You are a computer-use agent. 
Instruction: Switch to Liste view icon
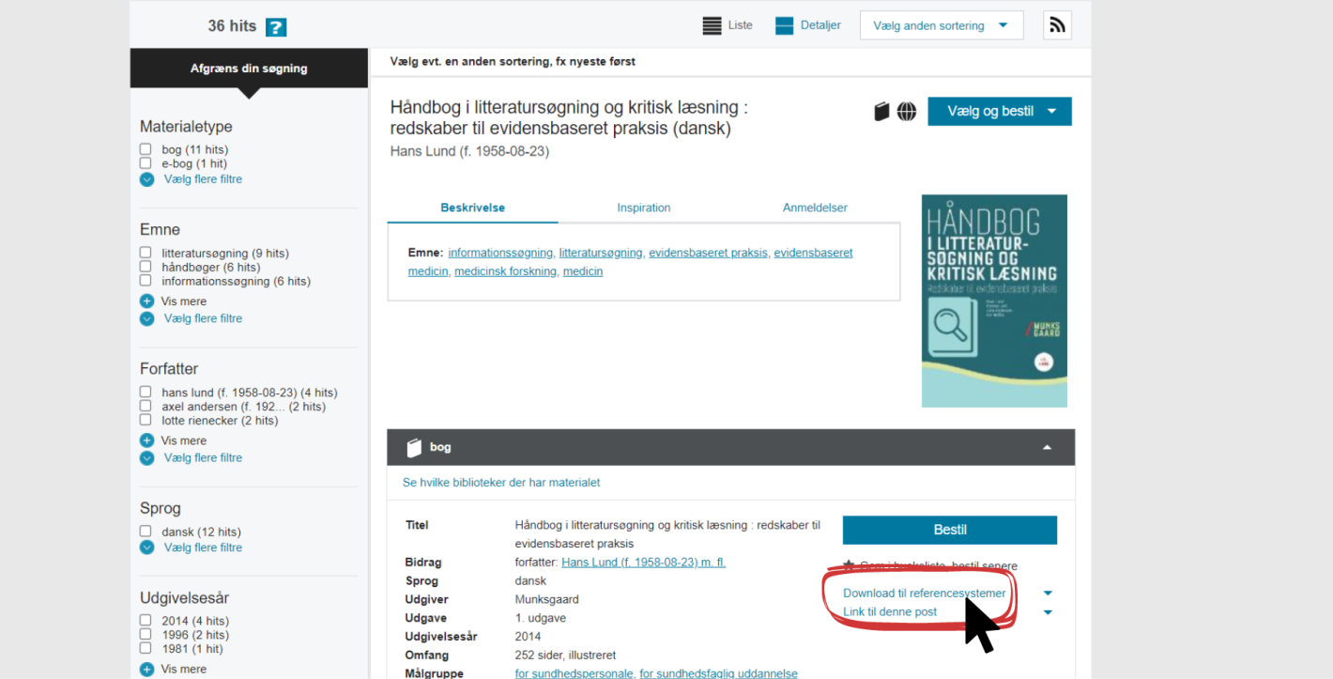pos(712,26)
